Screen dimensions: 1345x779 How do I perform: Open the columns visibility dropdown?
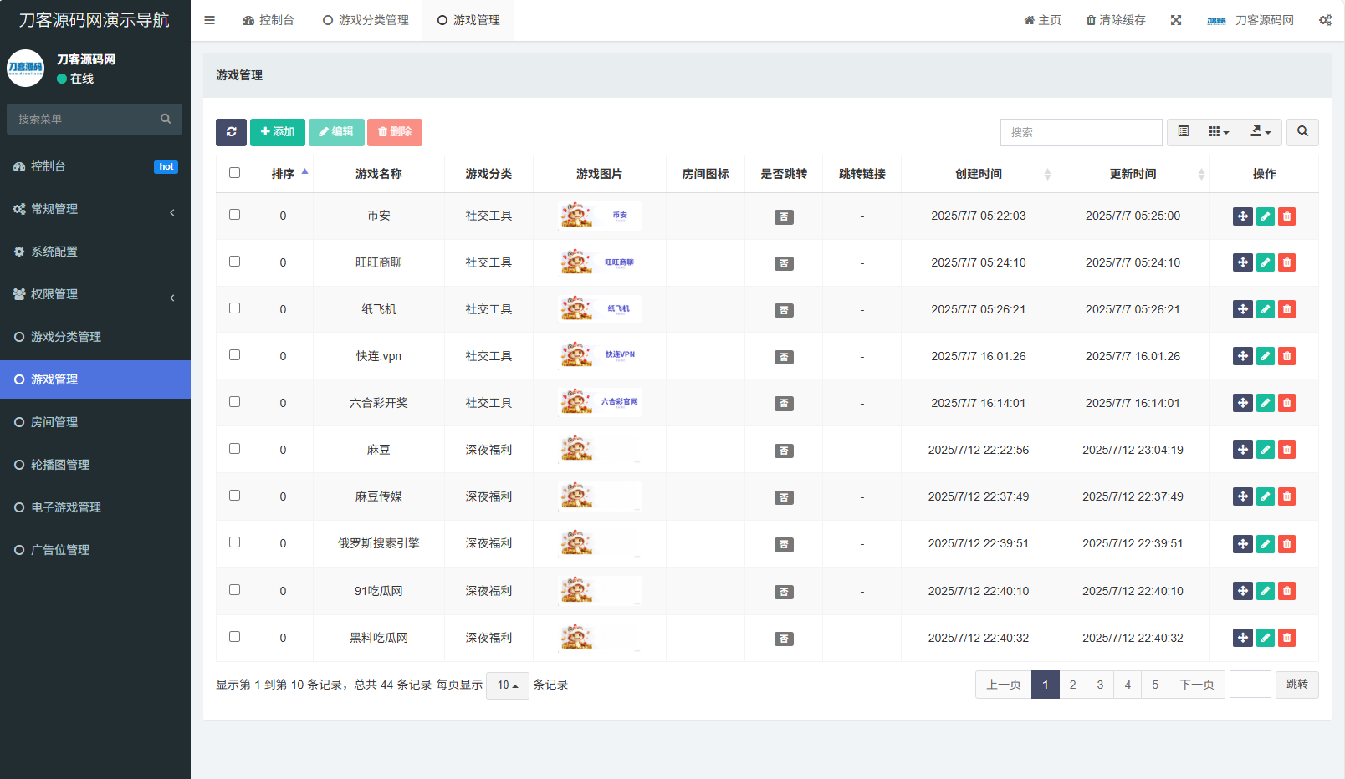click(x=1219, y=131)
